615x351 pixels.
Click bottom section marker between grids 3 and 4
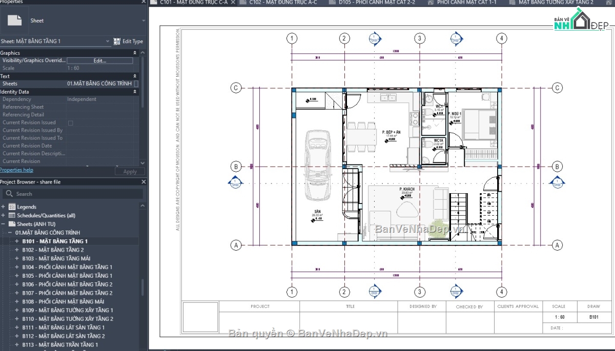click(457, 292)
